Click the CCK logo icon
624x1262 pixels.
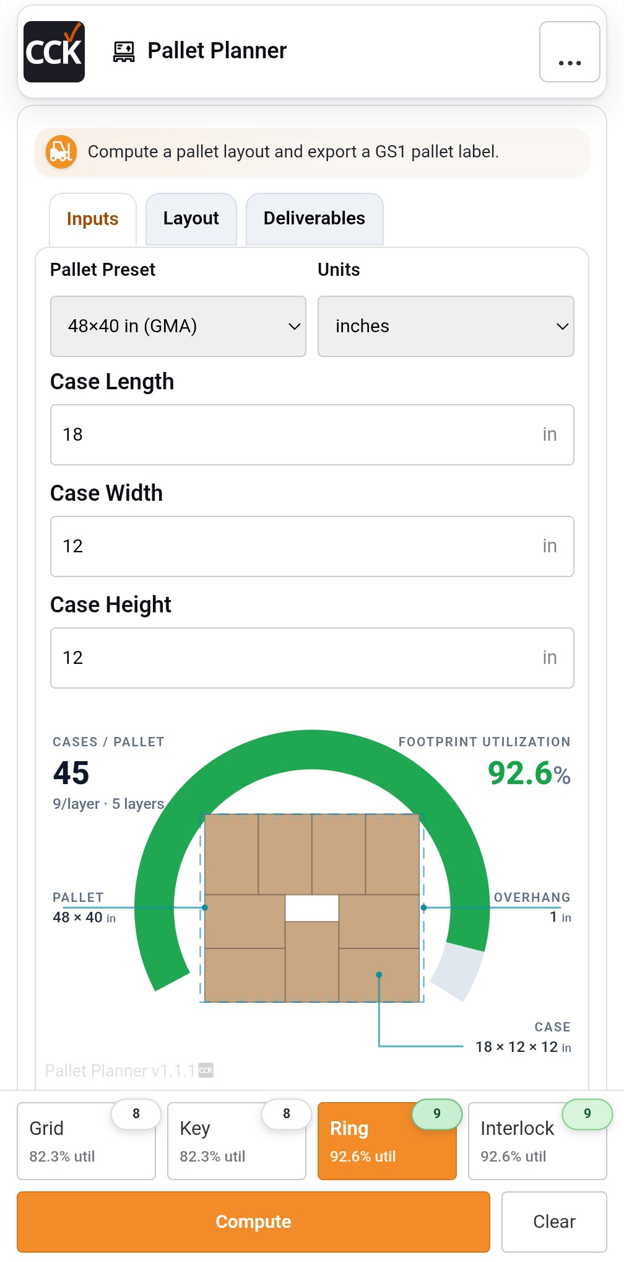[54, 52]
